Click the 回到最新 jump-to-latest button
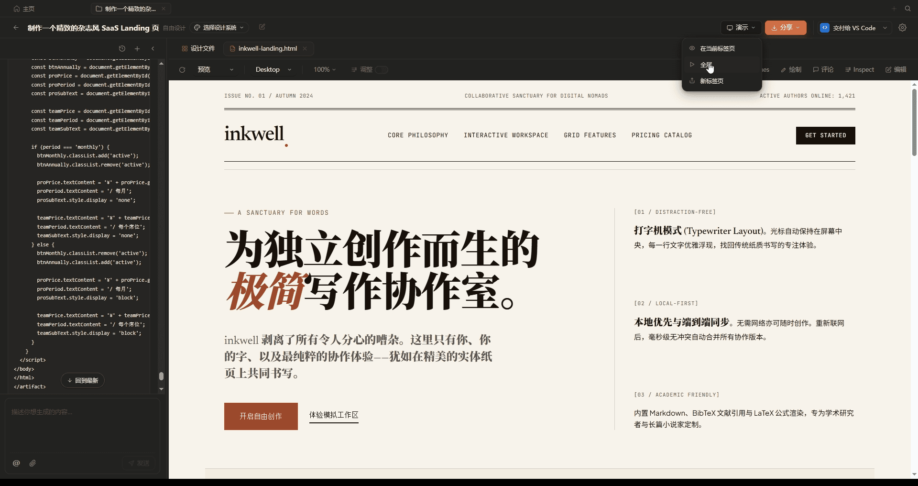 (83, 380)
